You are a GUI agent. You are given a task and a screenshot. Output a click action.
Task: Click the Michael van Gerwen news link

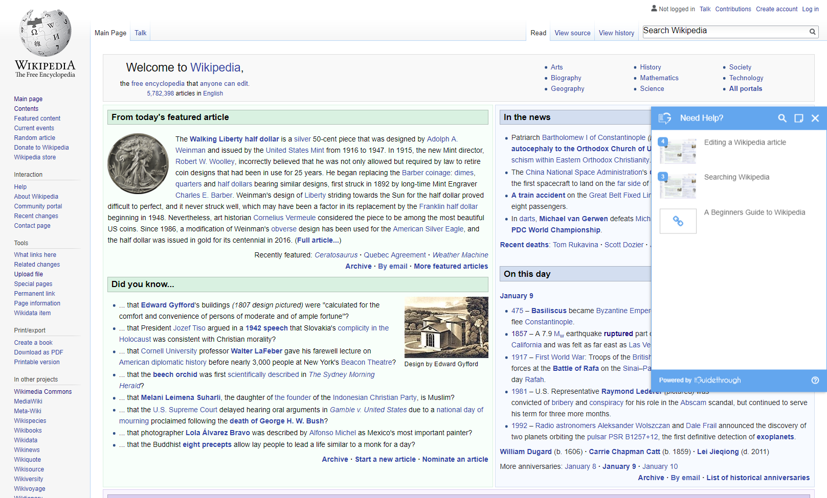pos(574,219)
